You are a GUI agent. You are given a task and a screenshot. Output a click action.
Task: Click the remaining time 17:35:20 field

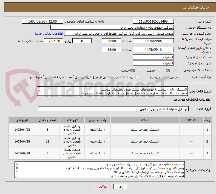(x=53, y=41)
